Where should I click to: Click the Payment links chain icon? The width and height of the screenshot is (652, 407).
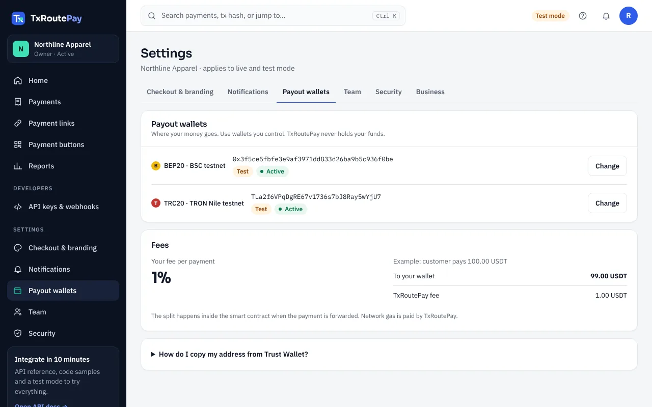coord(18,123)
